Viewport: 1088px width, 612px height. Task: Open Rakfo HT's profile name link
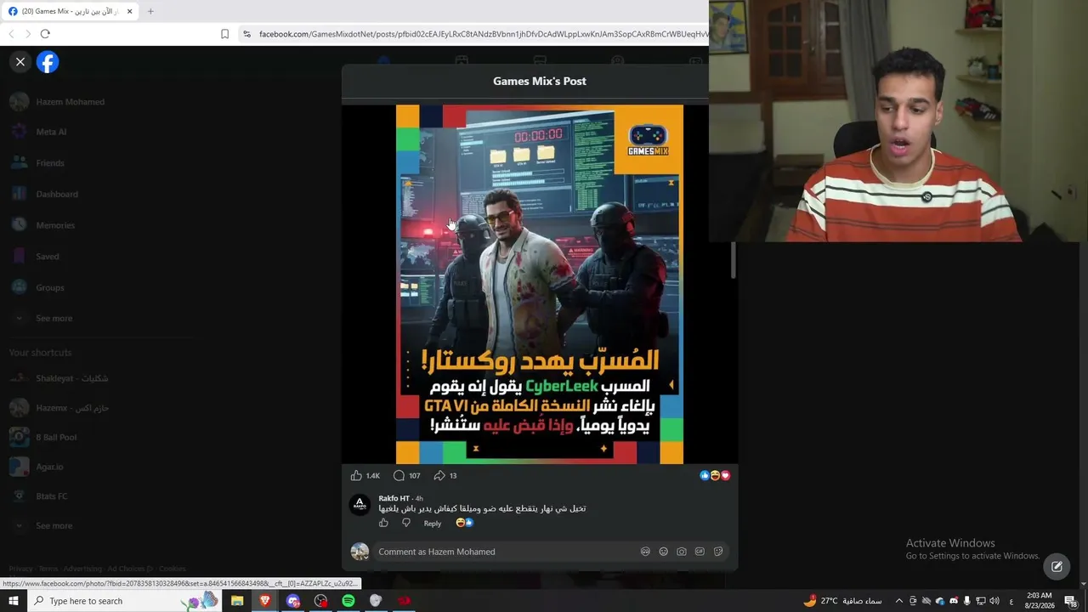tap(394, 498)
